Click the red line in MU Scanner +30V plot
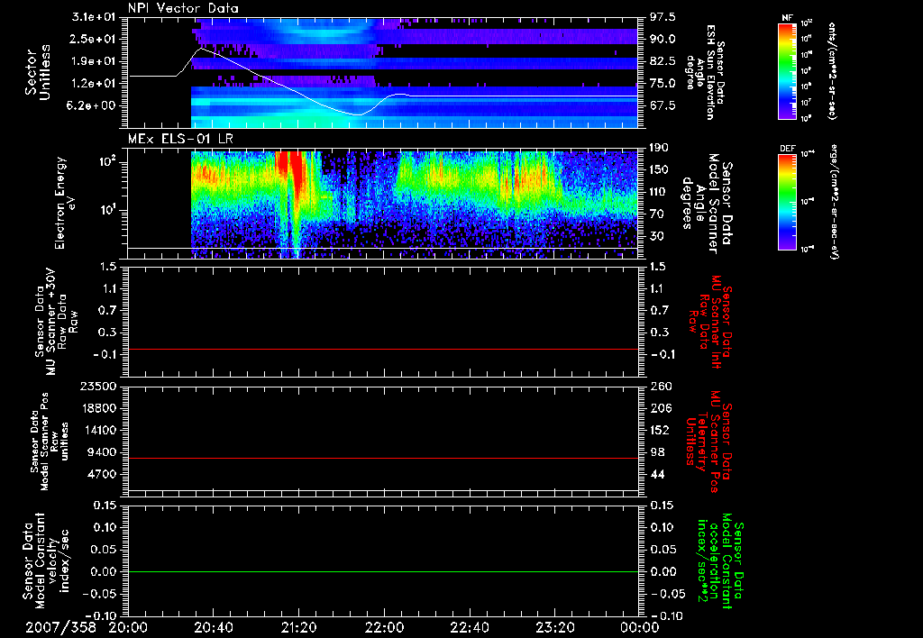 pos(382,349)
